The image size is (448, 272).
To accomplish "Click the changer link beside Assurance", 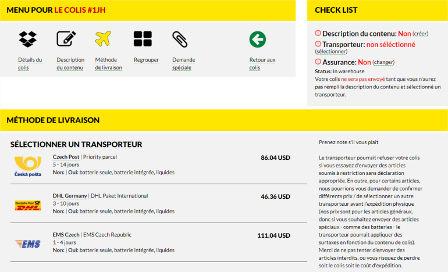I will pyautogui.click(x=383, y=62).
